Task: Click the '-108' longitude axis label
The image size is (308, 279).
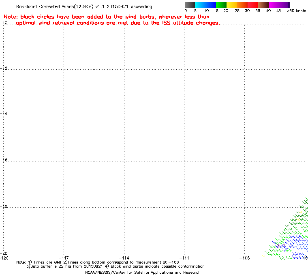Action: pos(244,258)
